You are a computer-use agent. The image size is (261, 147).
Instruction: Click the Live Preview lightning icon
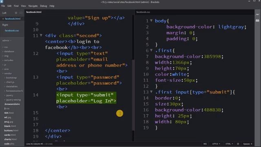[x=257, y=15]
